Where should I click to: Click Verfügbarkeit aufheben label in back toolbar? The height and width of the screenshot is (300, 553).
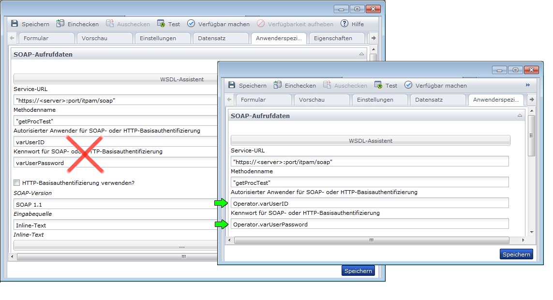point(300,24)
